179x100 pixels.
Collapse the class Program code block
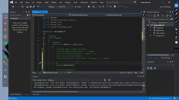click(44, 38)
